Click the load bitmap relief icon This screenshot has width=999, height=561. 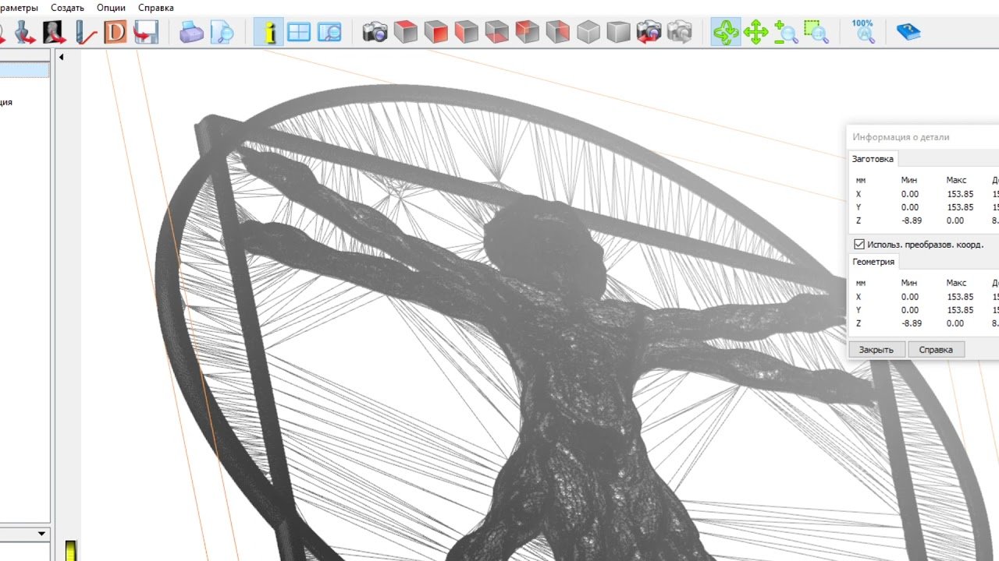[x=54, y=32]
